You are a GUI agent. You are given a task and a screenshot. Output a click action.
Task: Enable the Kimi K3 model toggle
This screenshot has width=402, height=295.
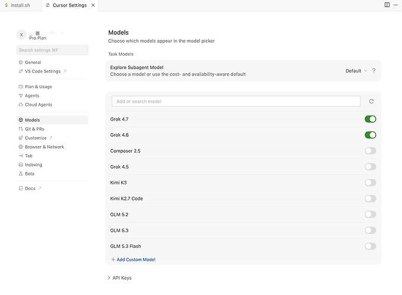click(371, 183)
